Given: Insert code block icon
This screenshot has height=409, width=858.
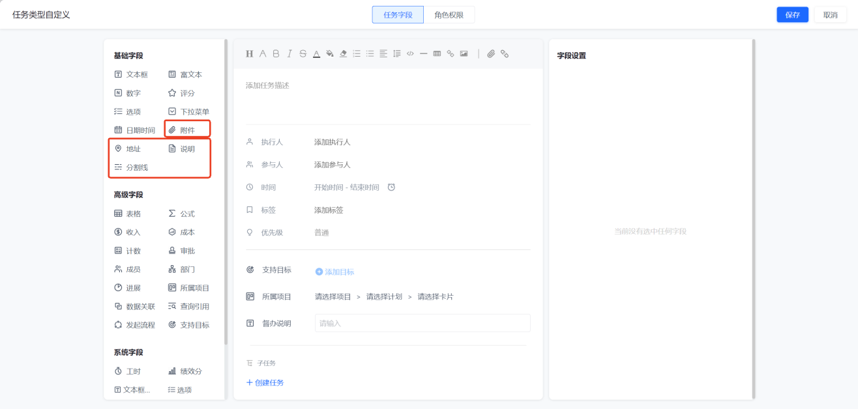Looking at the screenshot, I should [410, 54].
